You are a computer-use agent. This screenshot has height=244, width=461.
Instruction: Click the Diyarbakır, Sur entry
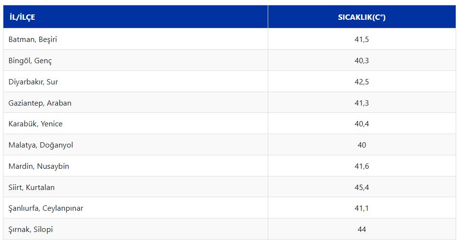point(33,82)
